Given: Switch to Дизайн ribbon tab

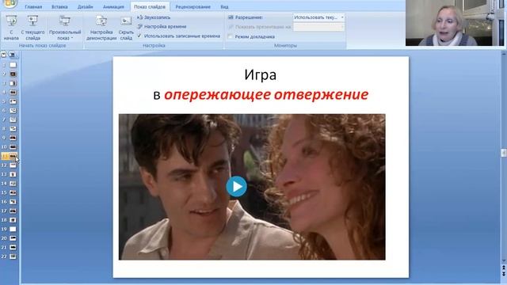Looking at the screenshot, I should click(86, 7).
